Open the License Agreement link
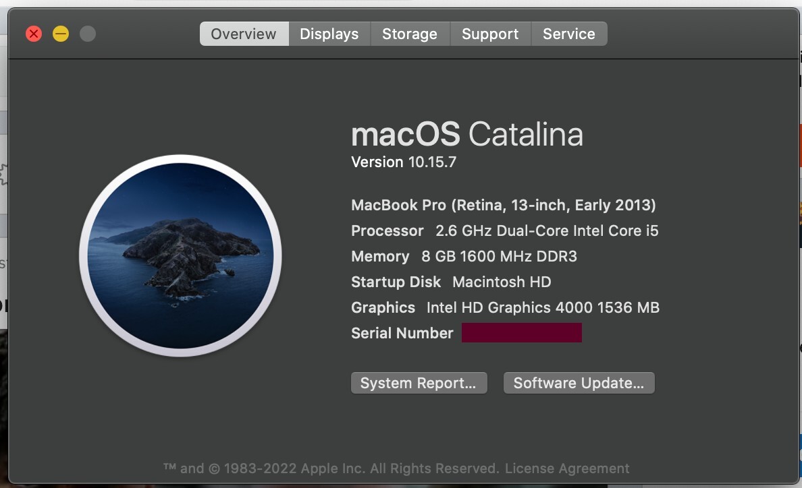 click(x=567, y=468)
